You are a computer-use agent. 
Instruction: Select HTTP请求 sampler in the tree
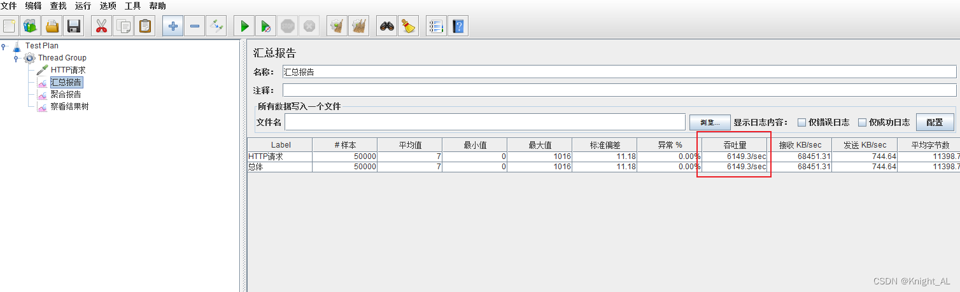(x=68, y=70)
